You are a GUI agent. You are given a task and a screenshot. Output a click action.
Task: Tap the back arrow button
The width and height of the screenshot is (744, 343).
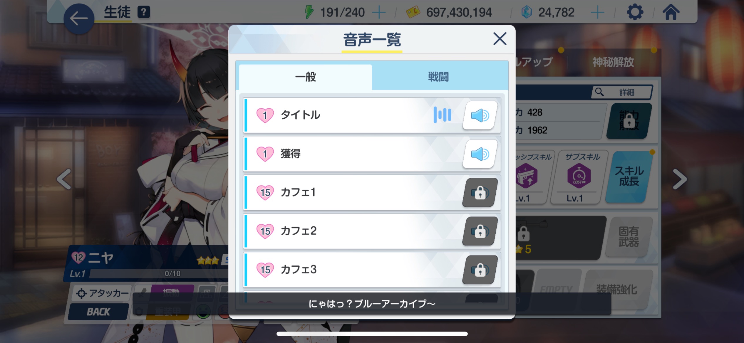(x=79, y=19)
